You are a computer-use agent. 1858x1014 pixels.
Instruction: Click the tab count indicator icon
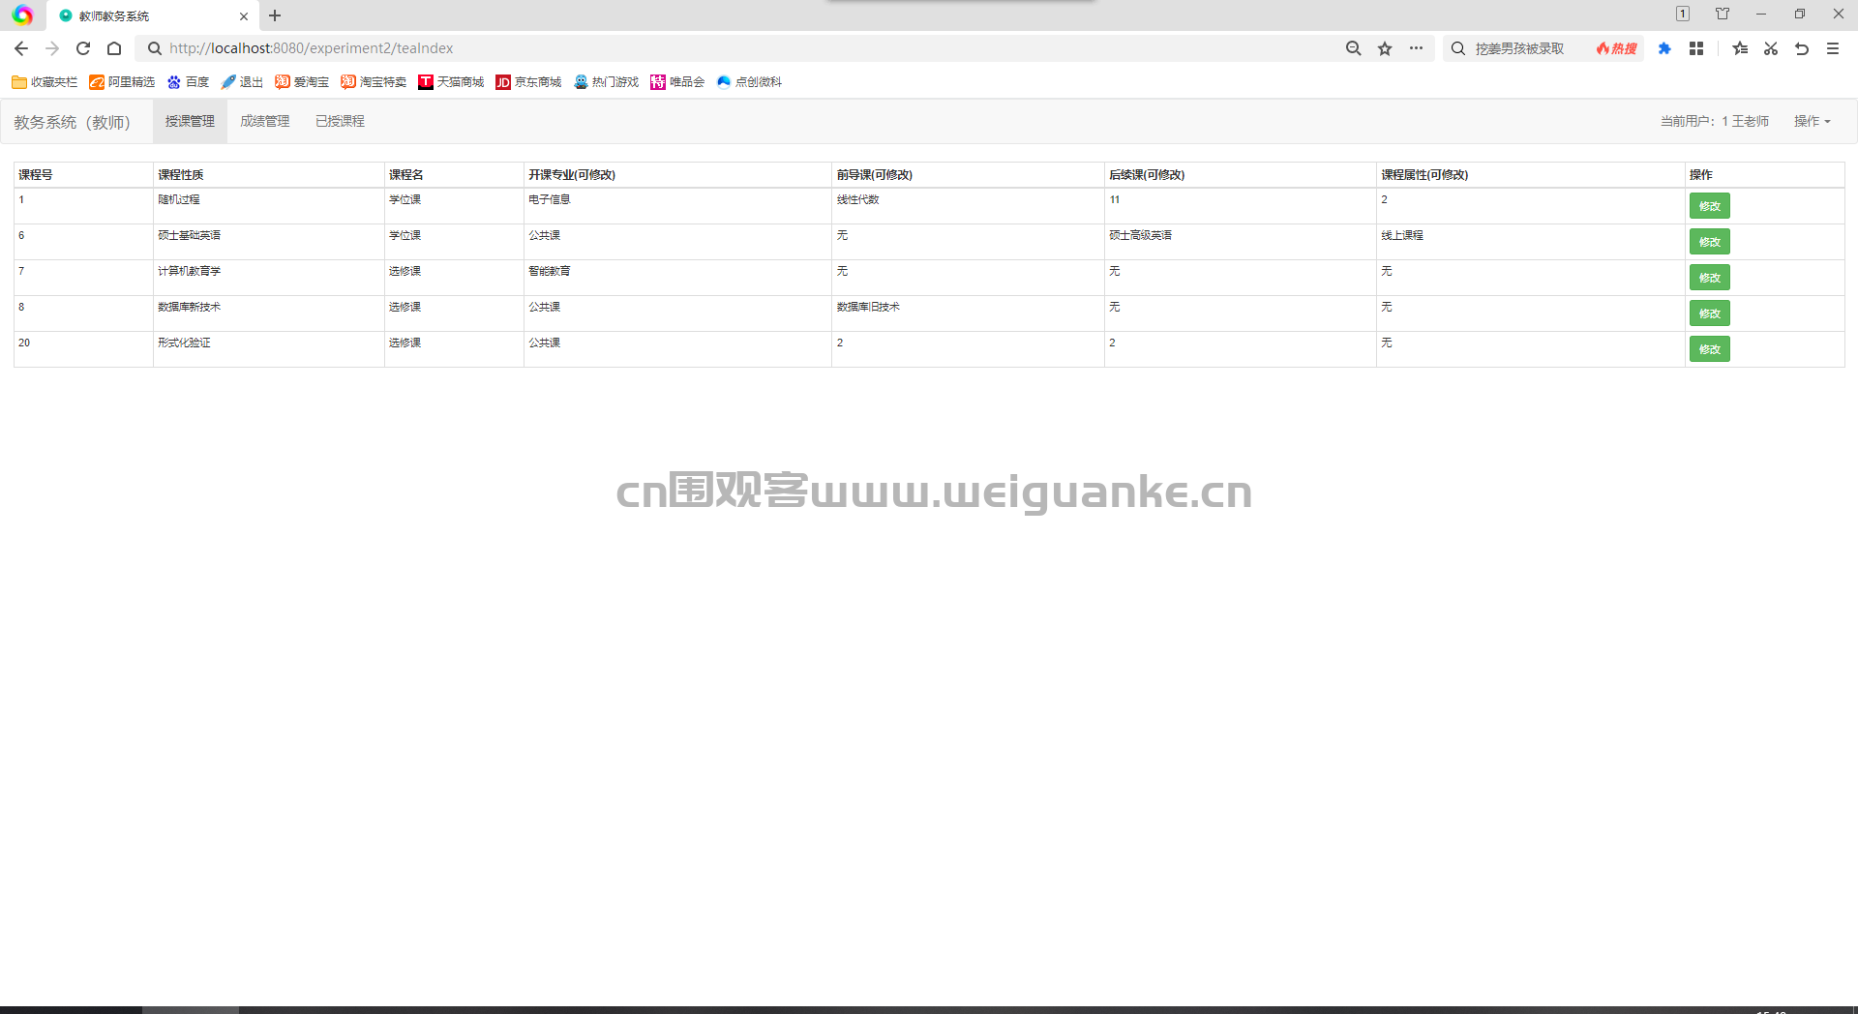click(1683, 15)
